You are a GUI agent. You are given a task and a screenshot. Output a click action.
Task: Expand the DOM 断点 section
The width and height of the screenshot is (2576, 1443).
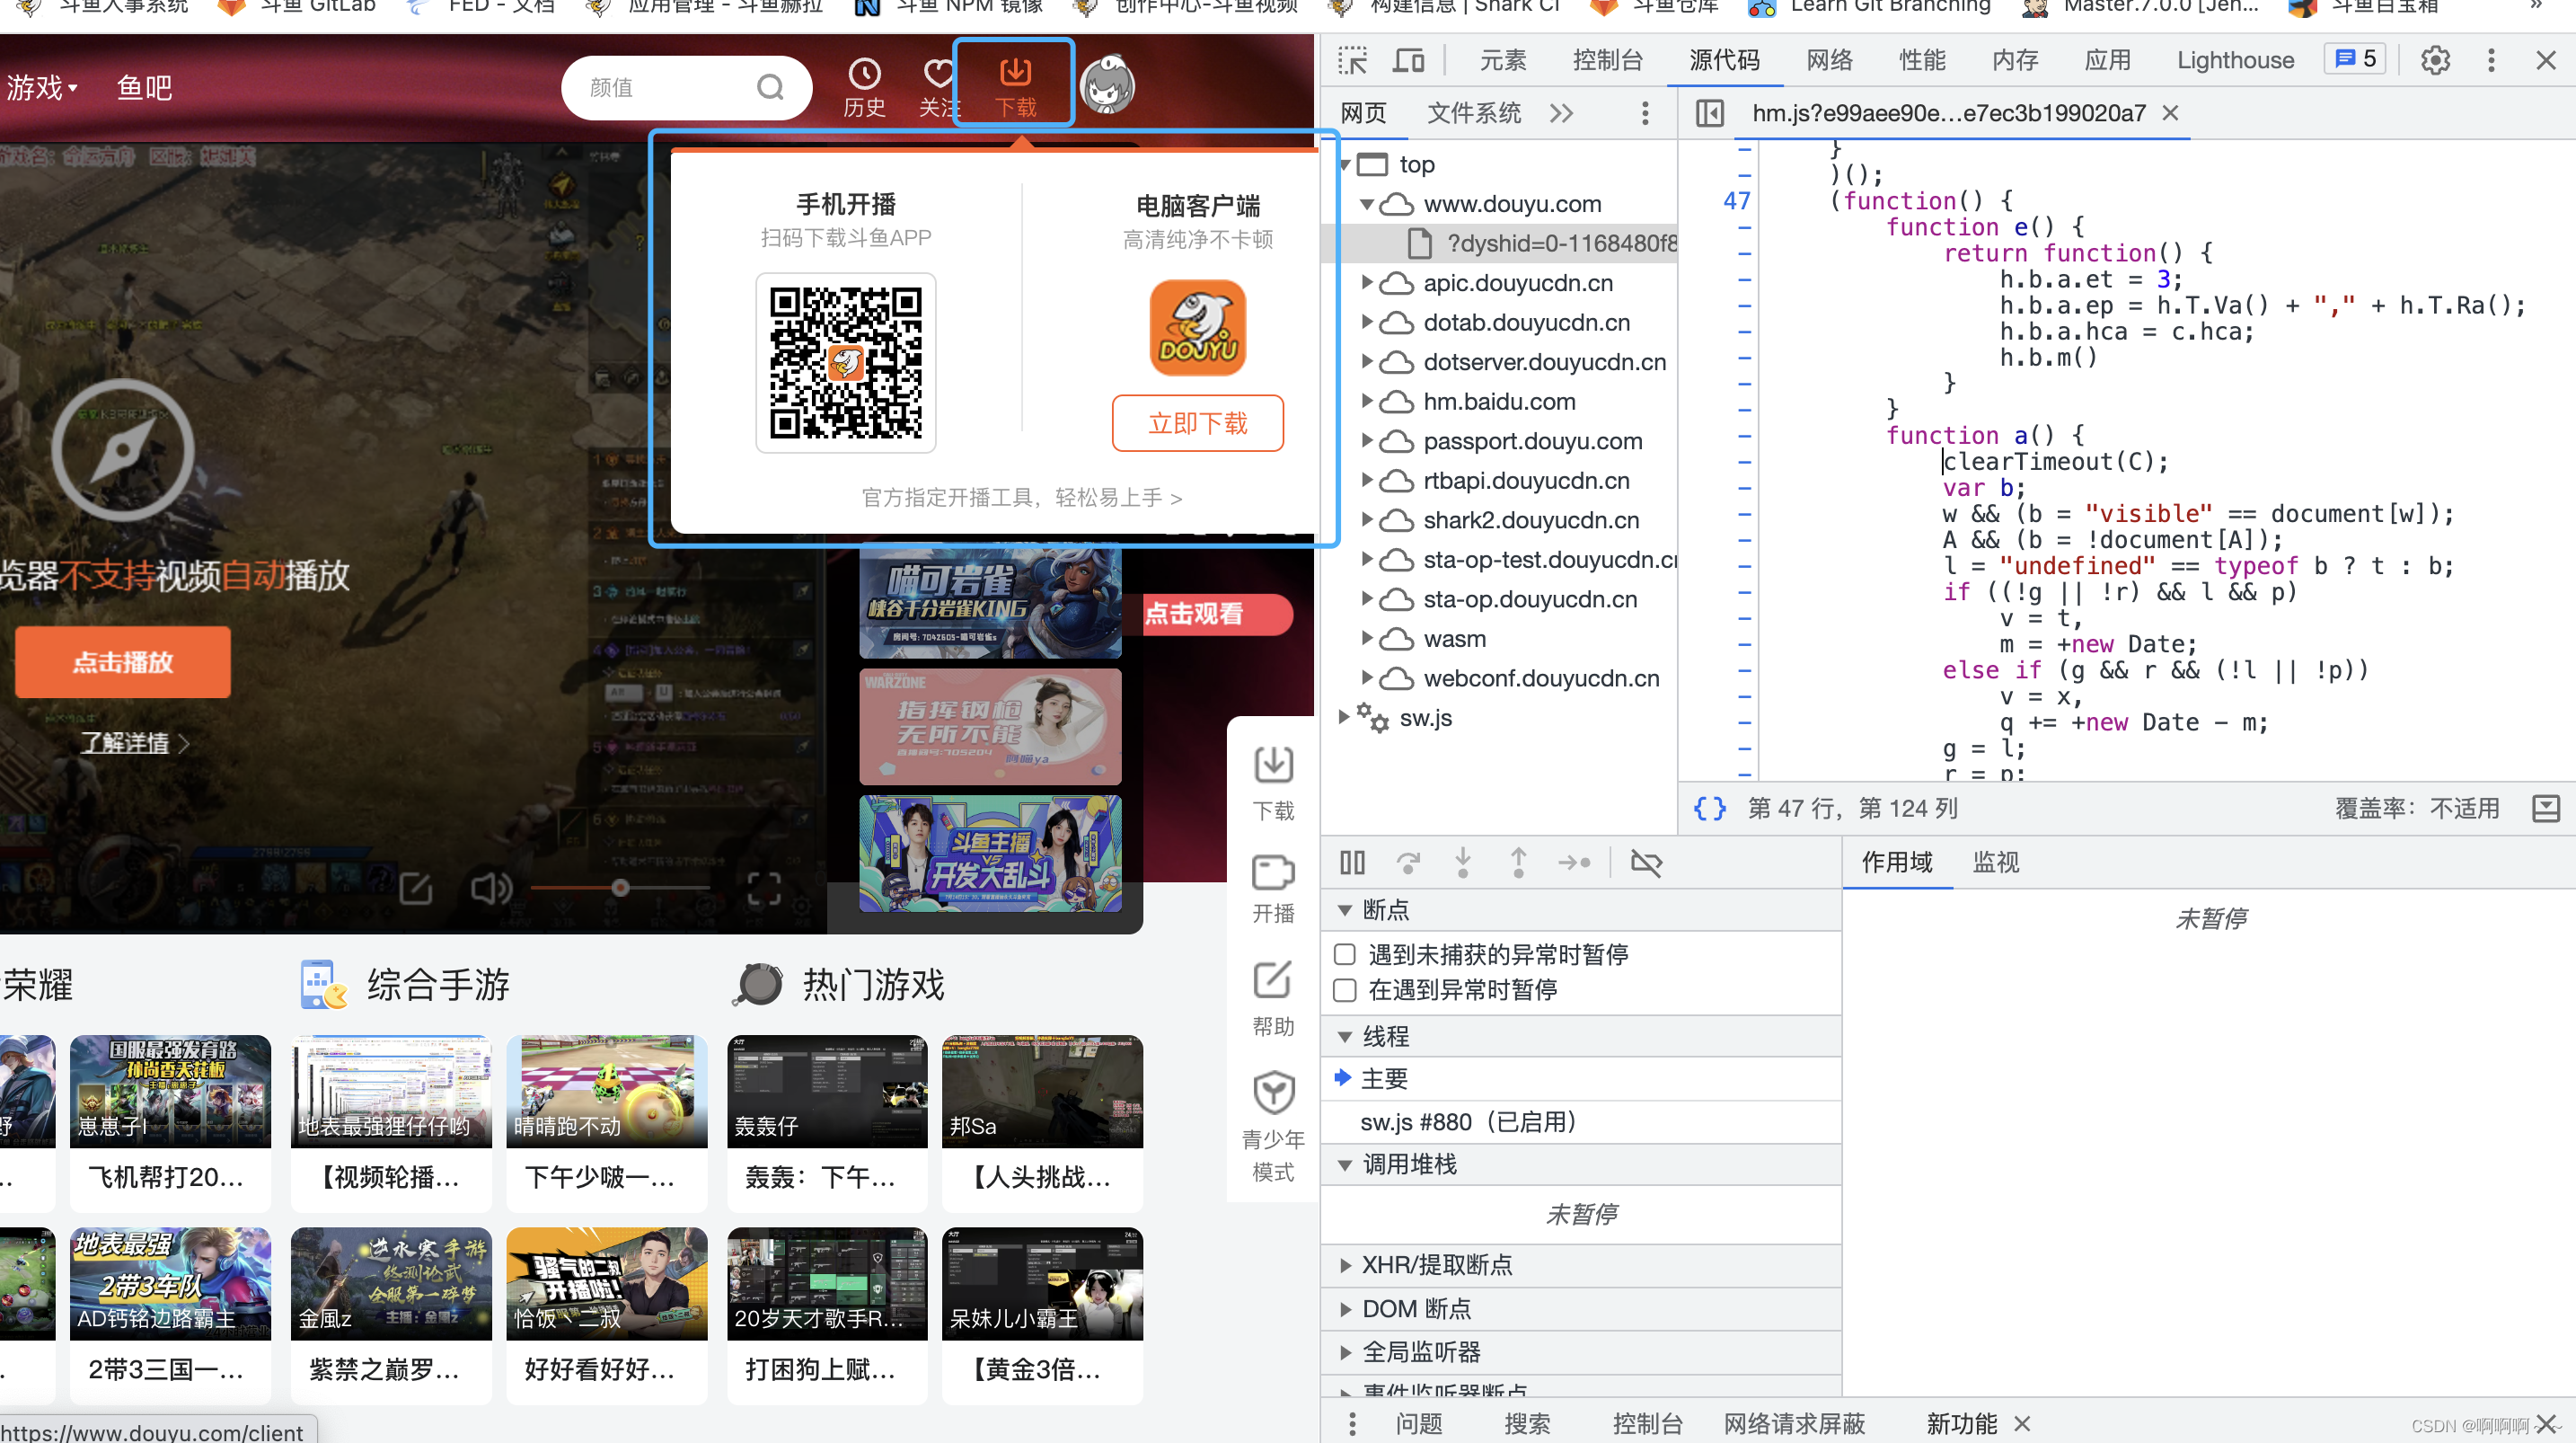1345,1309
